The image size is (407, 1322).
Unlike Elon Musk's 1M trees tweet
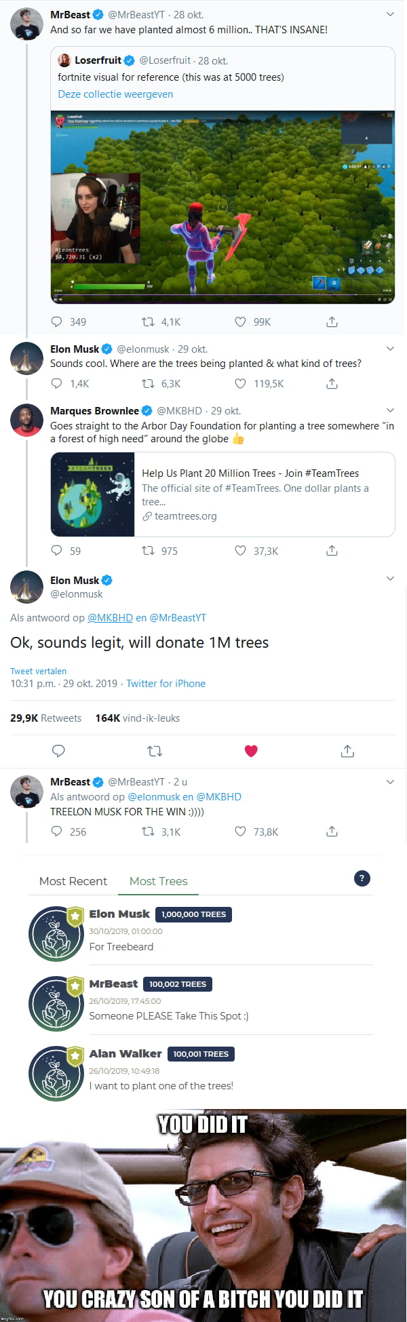(x=251, y=751)
